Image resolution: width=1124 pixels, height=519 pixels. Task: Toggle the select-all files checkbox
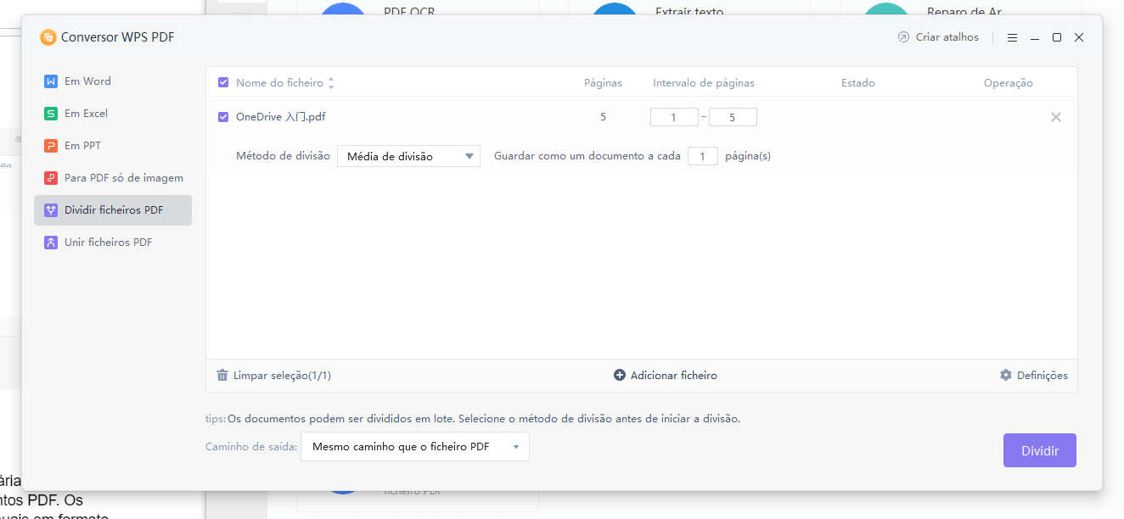(222, 82)
